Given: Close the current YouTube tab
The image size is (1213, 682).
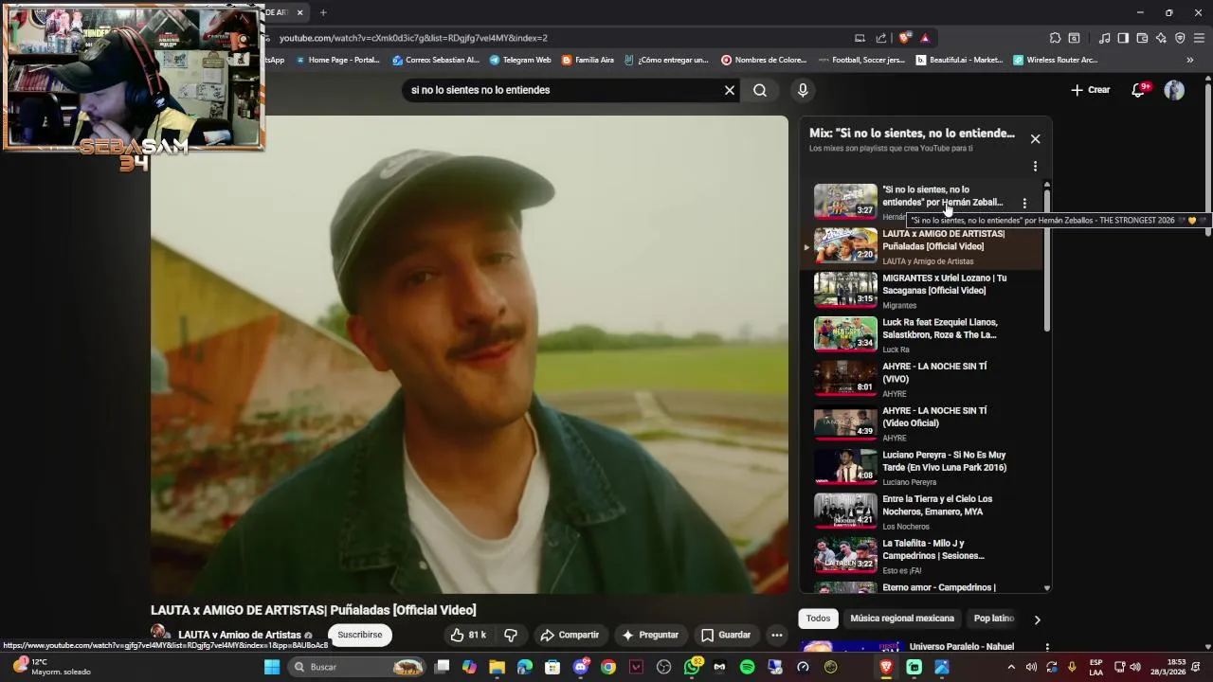Looking at the screenshot, I should coord(299,12).
